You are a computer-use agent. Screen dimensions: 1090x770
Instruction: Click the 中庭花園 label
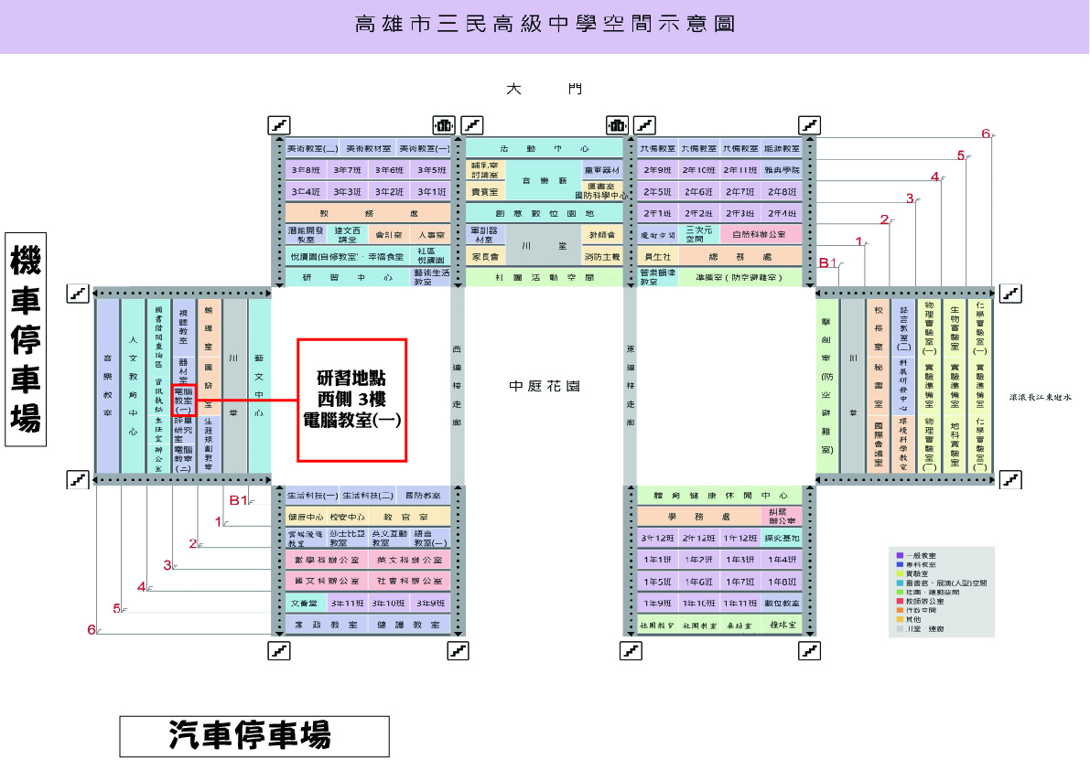tap(545, 385)
